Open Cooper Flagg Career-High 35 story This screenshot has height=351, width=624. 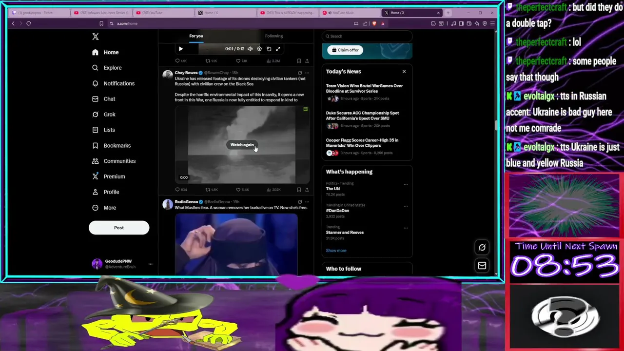click(362, 143)
